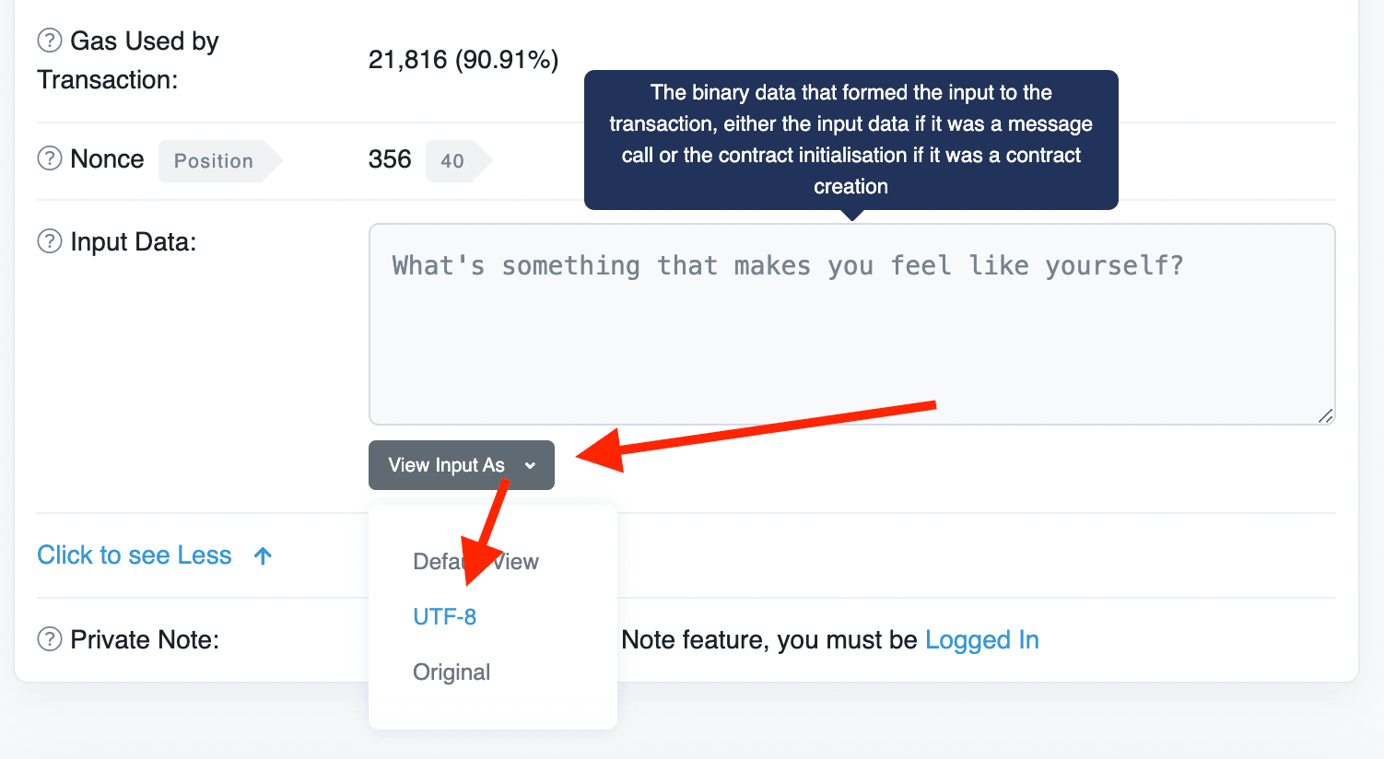The image size is (1384, 759).
Task: Select Original from the input view menu
Action: (452, 672)
